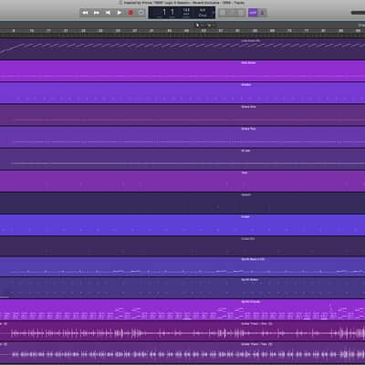This screenshot has width=365, height=365.
Task: Click the Fast Forward transport button
Action: (x=97, y=13)
